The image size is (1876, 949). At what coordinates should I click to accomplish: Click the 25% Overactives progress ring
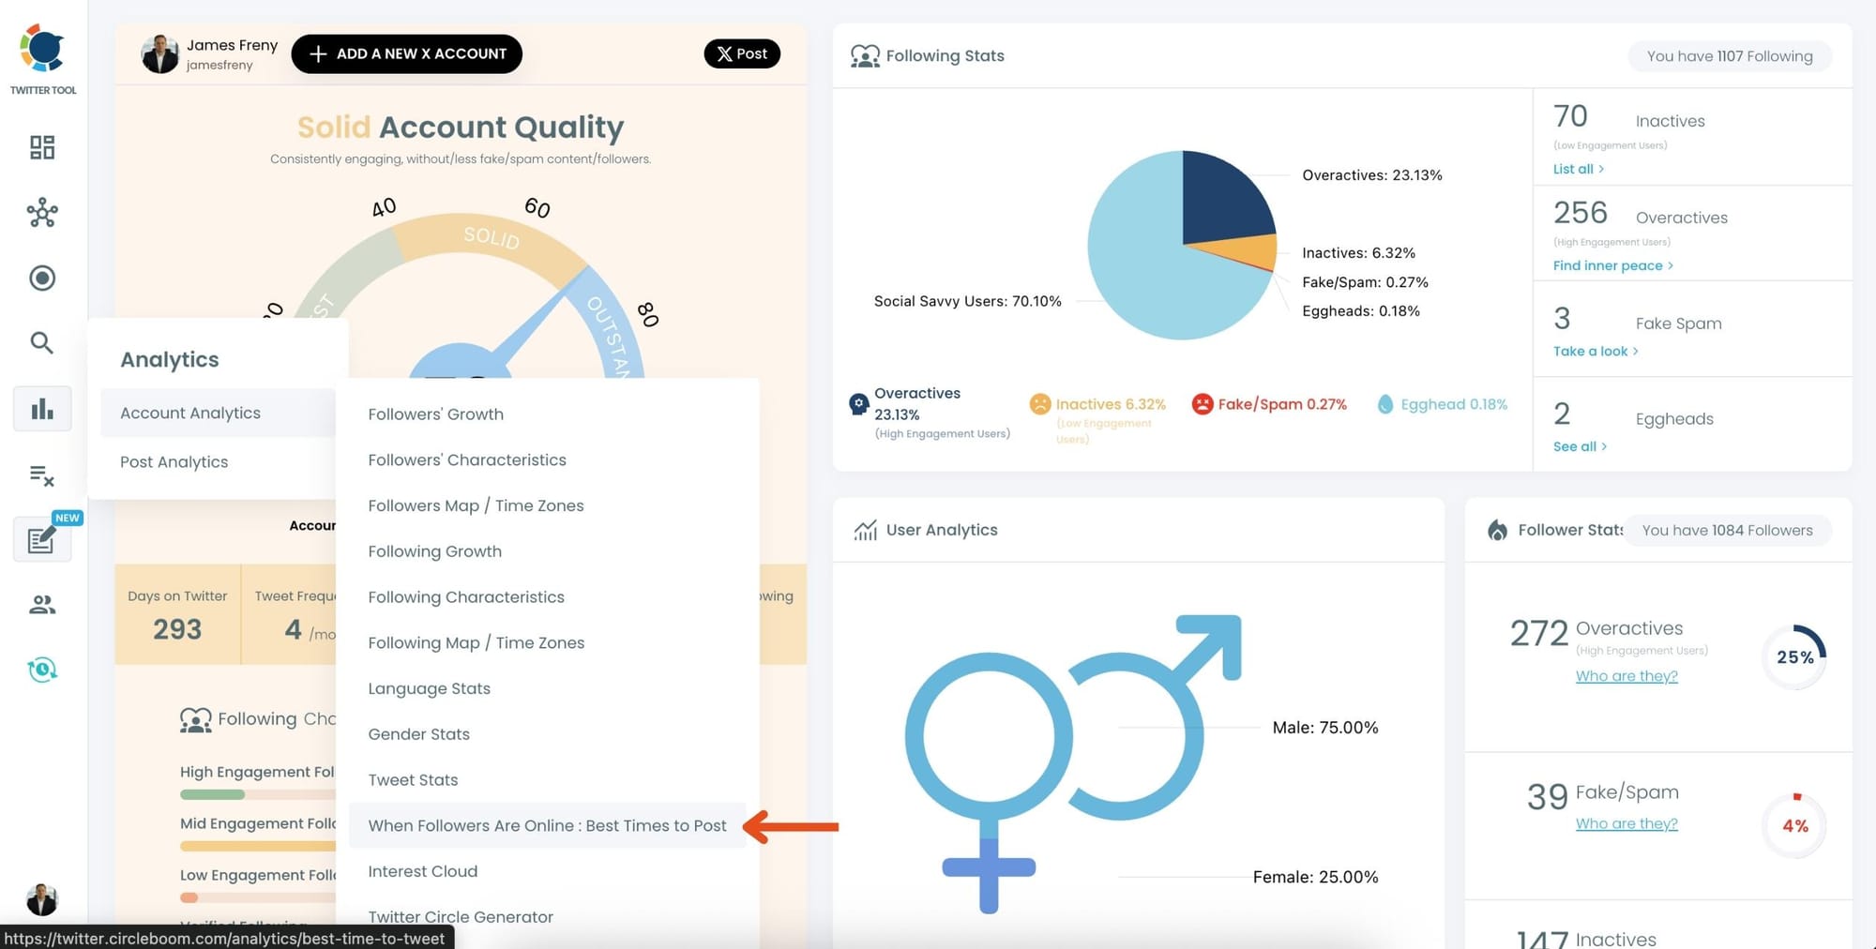pyautogui.click(x=1793, y=656)
